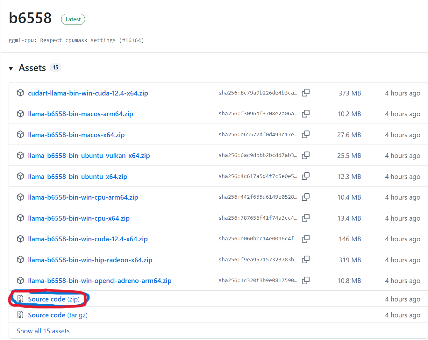Click zip file icon beside Source code (tar.gz)
This screenshot has height=340, width=428.
[20, 315]
